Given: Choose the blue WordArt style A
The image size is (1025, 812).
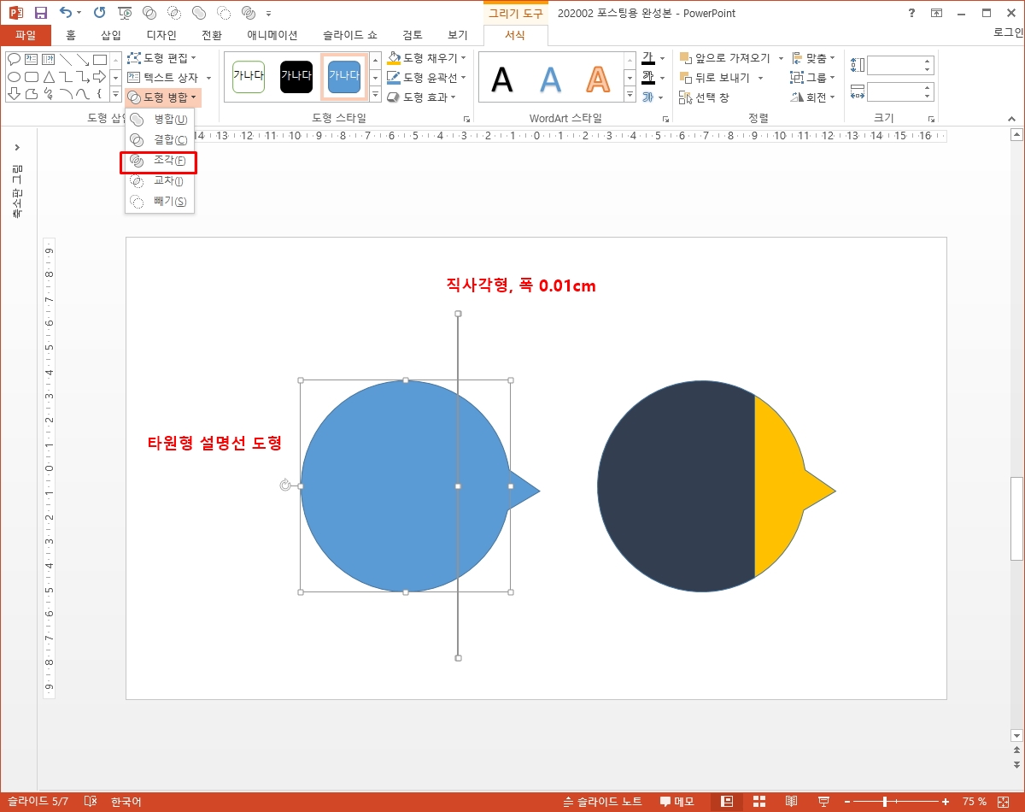Looking at the screenshot, I should [x=551, y=79].
